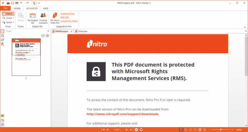The width and height of the screenshot is (248, 132).
Task: Click the Save icon in quick access toolbar
Action: point(12,3)
